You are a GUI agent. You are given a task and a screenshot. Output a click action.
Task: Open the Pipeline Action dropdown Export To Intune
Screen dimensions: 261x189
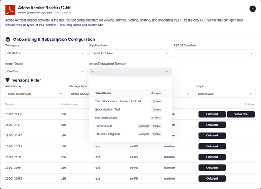(131, 53)
